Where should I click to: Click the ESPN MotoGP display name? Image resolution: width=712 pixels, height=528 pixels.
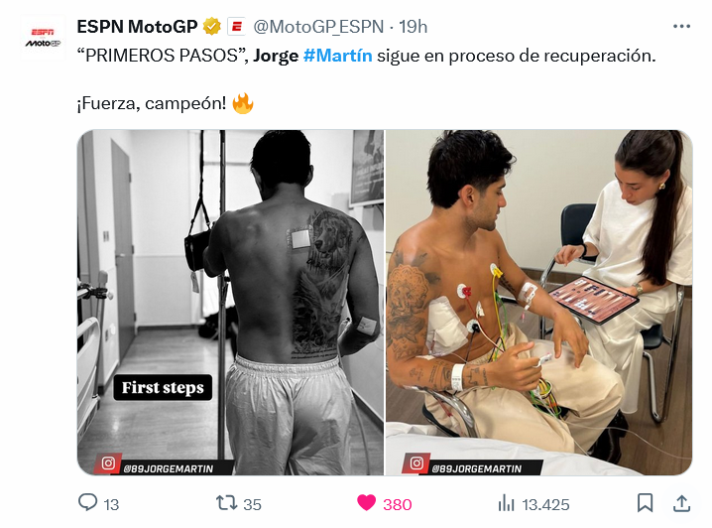pos(137,27)
